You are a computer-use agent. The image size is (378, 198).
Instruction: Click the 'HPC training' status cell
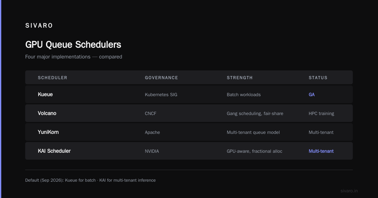pos(321,113)
